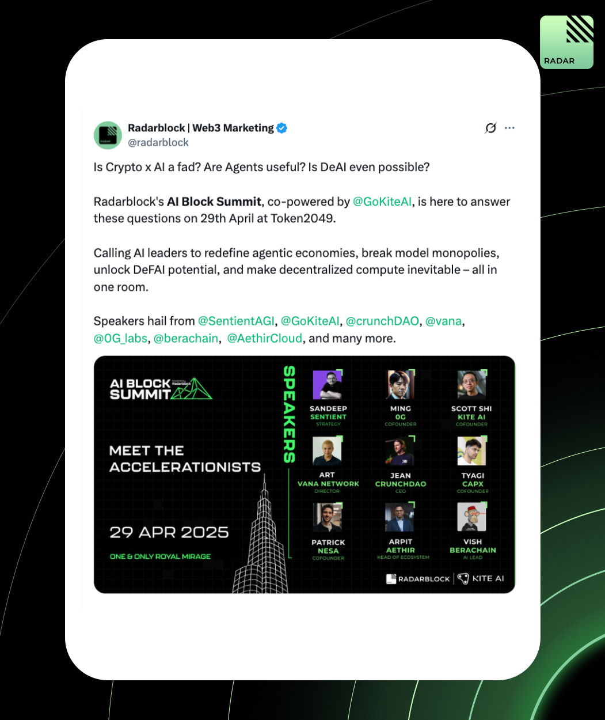Click the RADAR logo in top corner

point(566,42)
